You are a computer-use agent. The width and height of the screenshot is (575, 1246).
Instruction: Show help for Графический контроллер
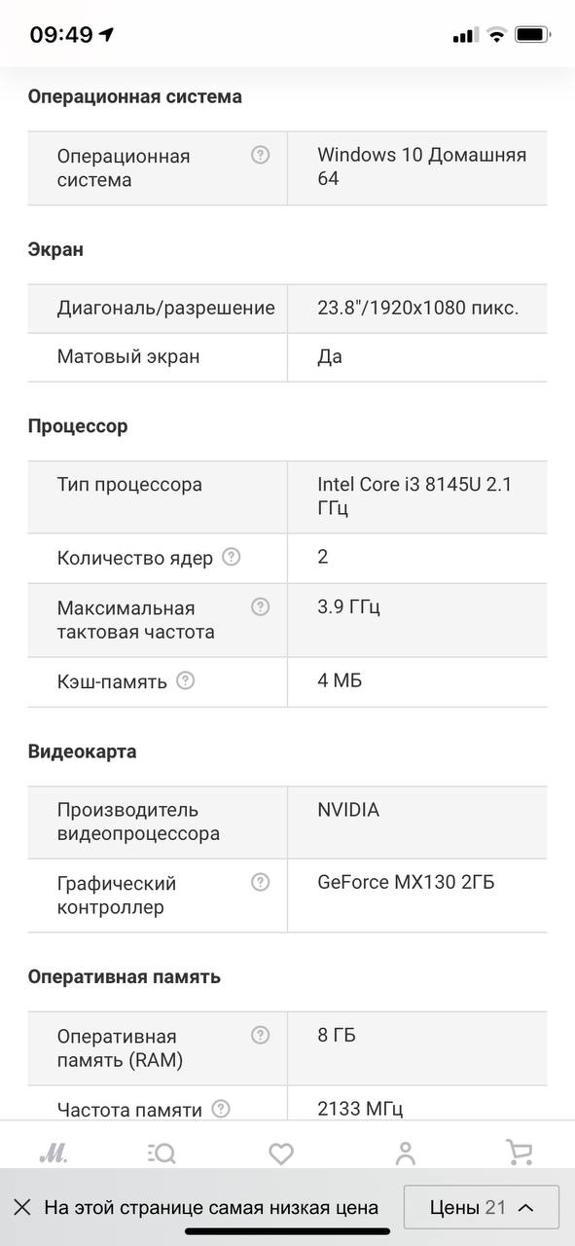coord(260,882)
